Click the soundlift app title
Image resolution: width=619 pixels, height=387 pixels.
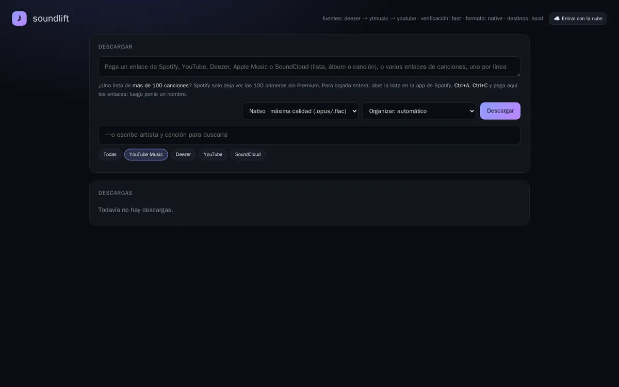(51, 19)
